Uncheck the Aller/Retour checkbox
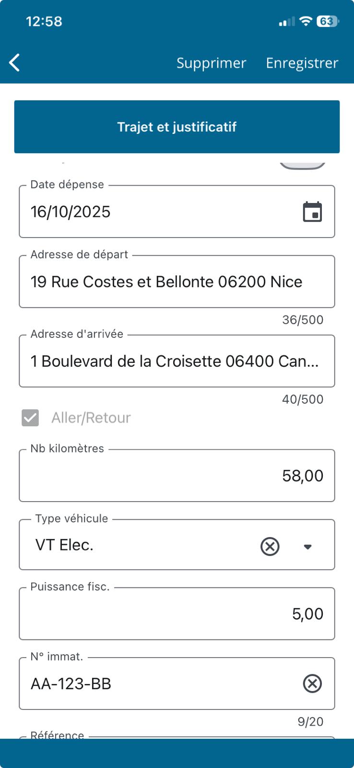 click(30, 418)
